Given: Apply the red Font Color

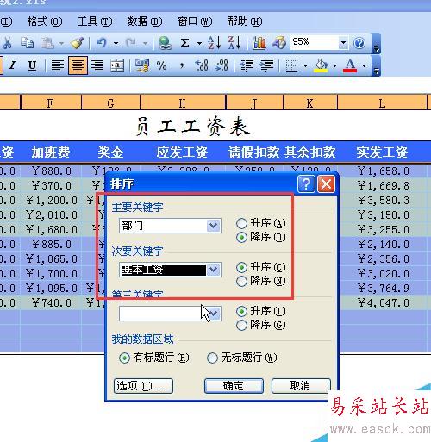Looking at the screenshot, I should (350, 65).
